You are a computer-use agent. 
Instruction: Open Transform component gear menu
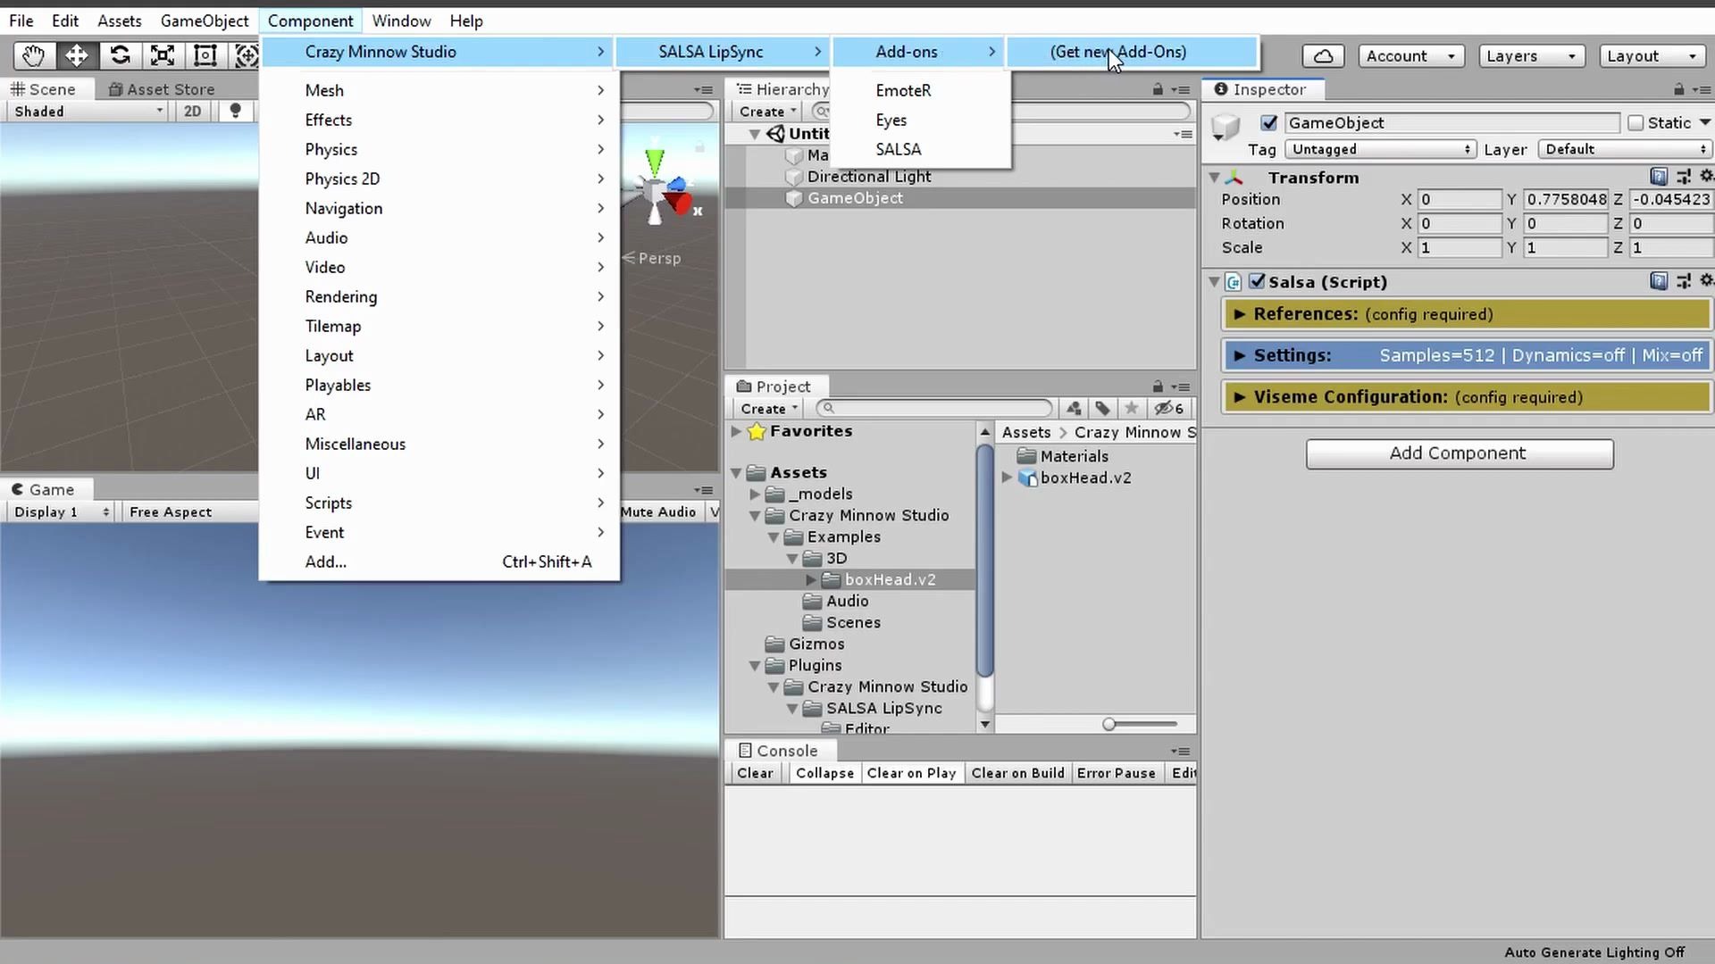1706,177
